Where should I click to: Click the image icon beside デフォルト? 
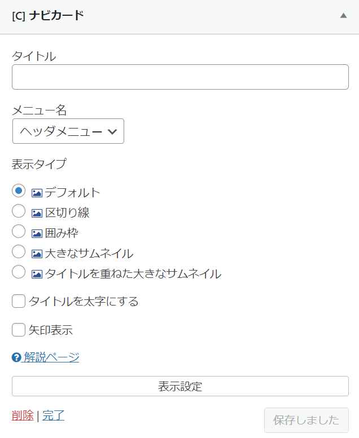pyautogui.click(x=37, y=193)
